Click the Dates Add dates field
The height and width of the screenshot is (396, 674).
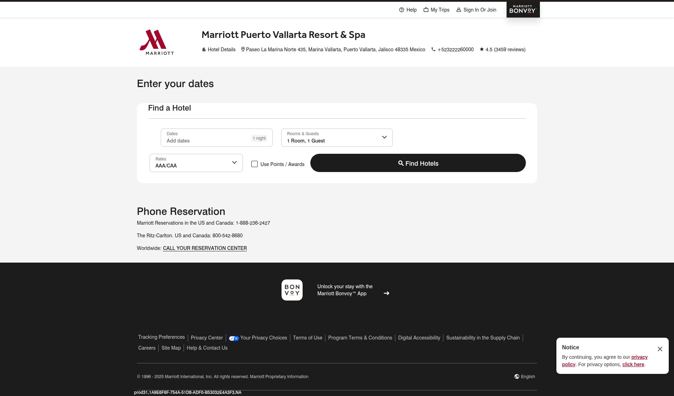[217, 138]
